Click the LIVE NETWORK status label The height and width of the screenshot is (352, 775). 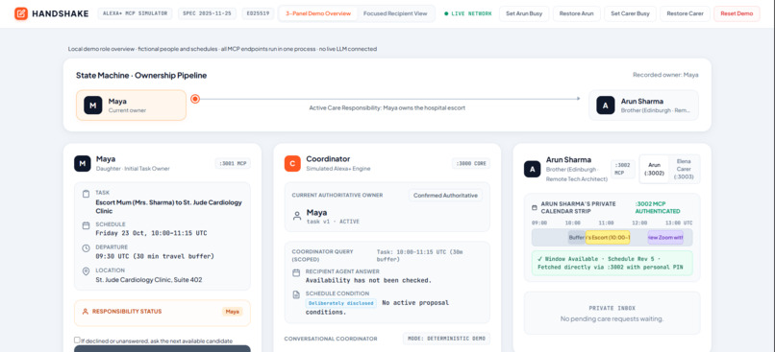tap(471, 13)
